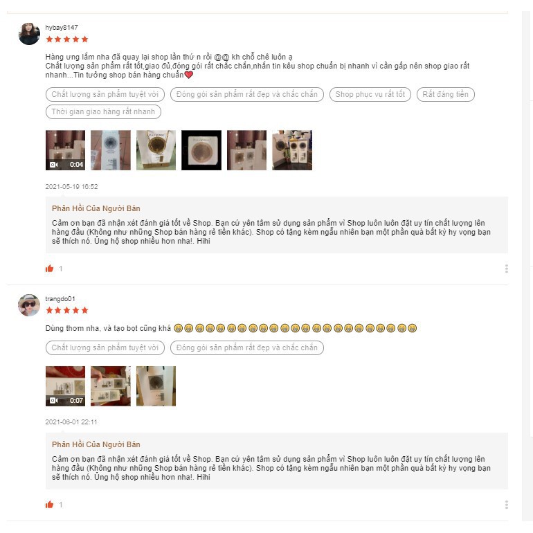Play the 0:07 review video

pos(65,386)
